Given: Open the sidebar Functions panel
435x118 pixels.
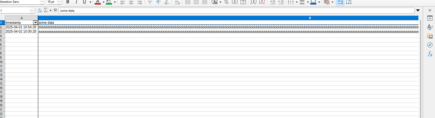Looking at the screenshot, I should (x=430, y=54).
